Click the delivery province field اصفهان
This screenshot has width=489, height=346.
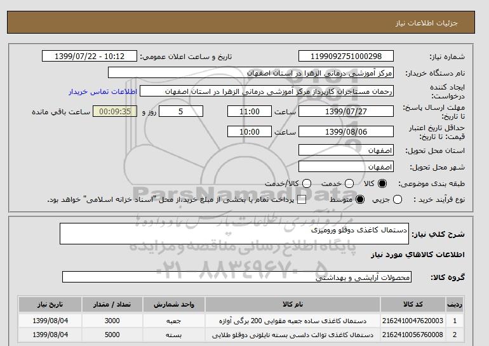point(346,150)
